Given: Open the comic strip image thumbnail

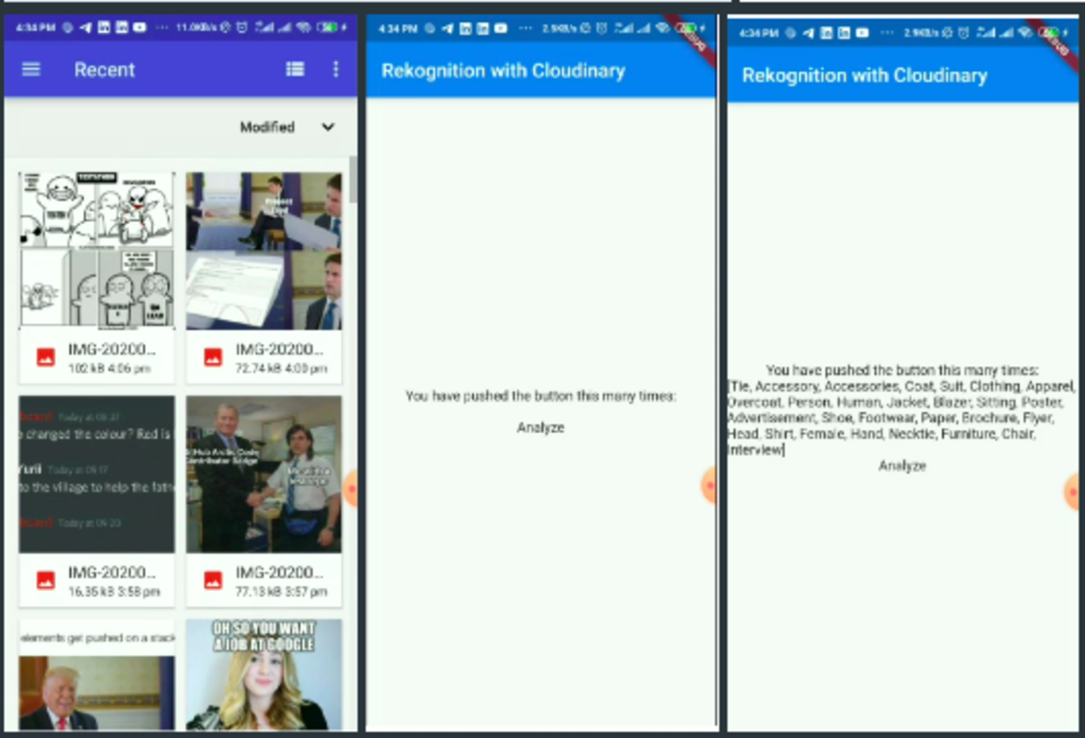Looking at the screenshot, I should coord(96,251).
